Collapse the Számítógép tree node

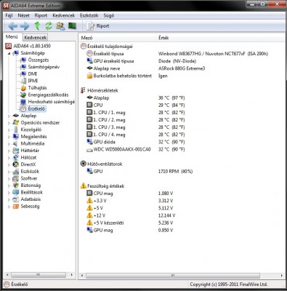tap(9, 53)
